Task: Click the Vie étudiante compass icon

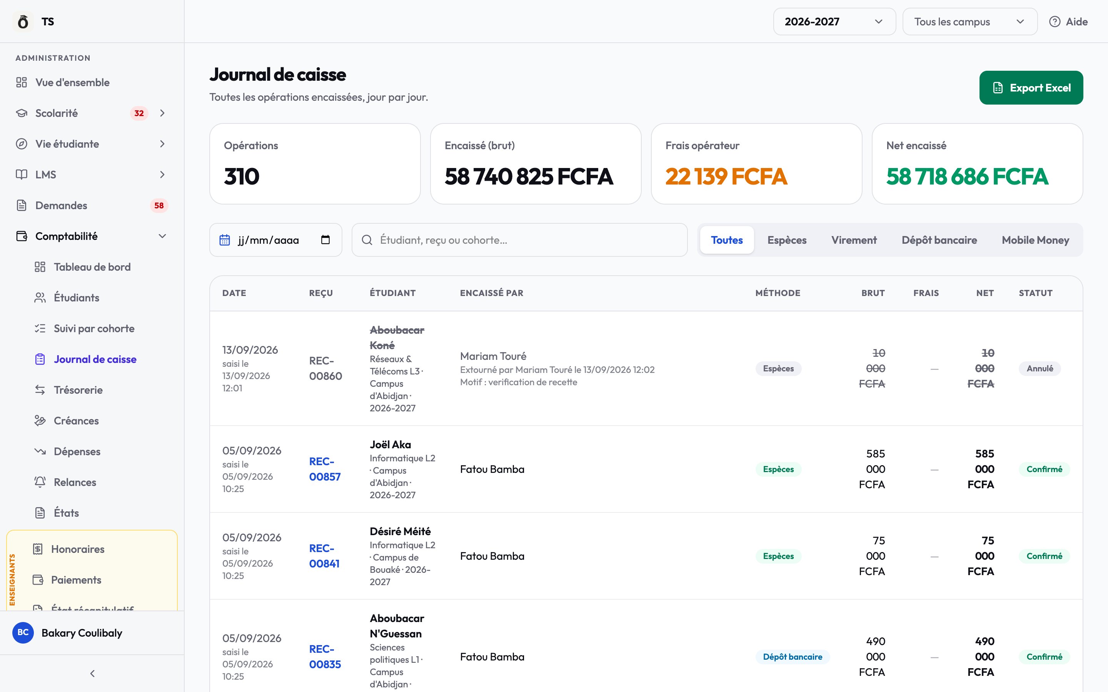Action: coord(22,144)
